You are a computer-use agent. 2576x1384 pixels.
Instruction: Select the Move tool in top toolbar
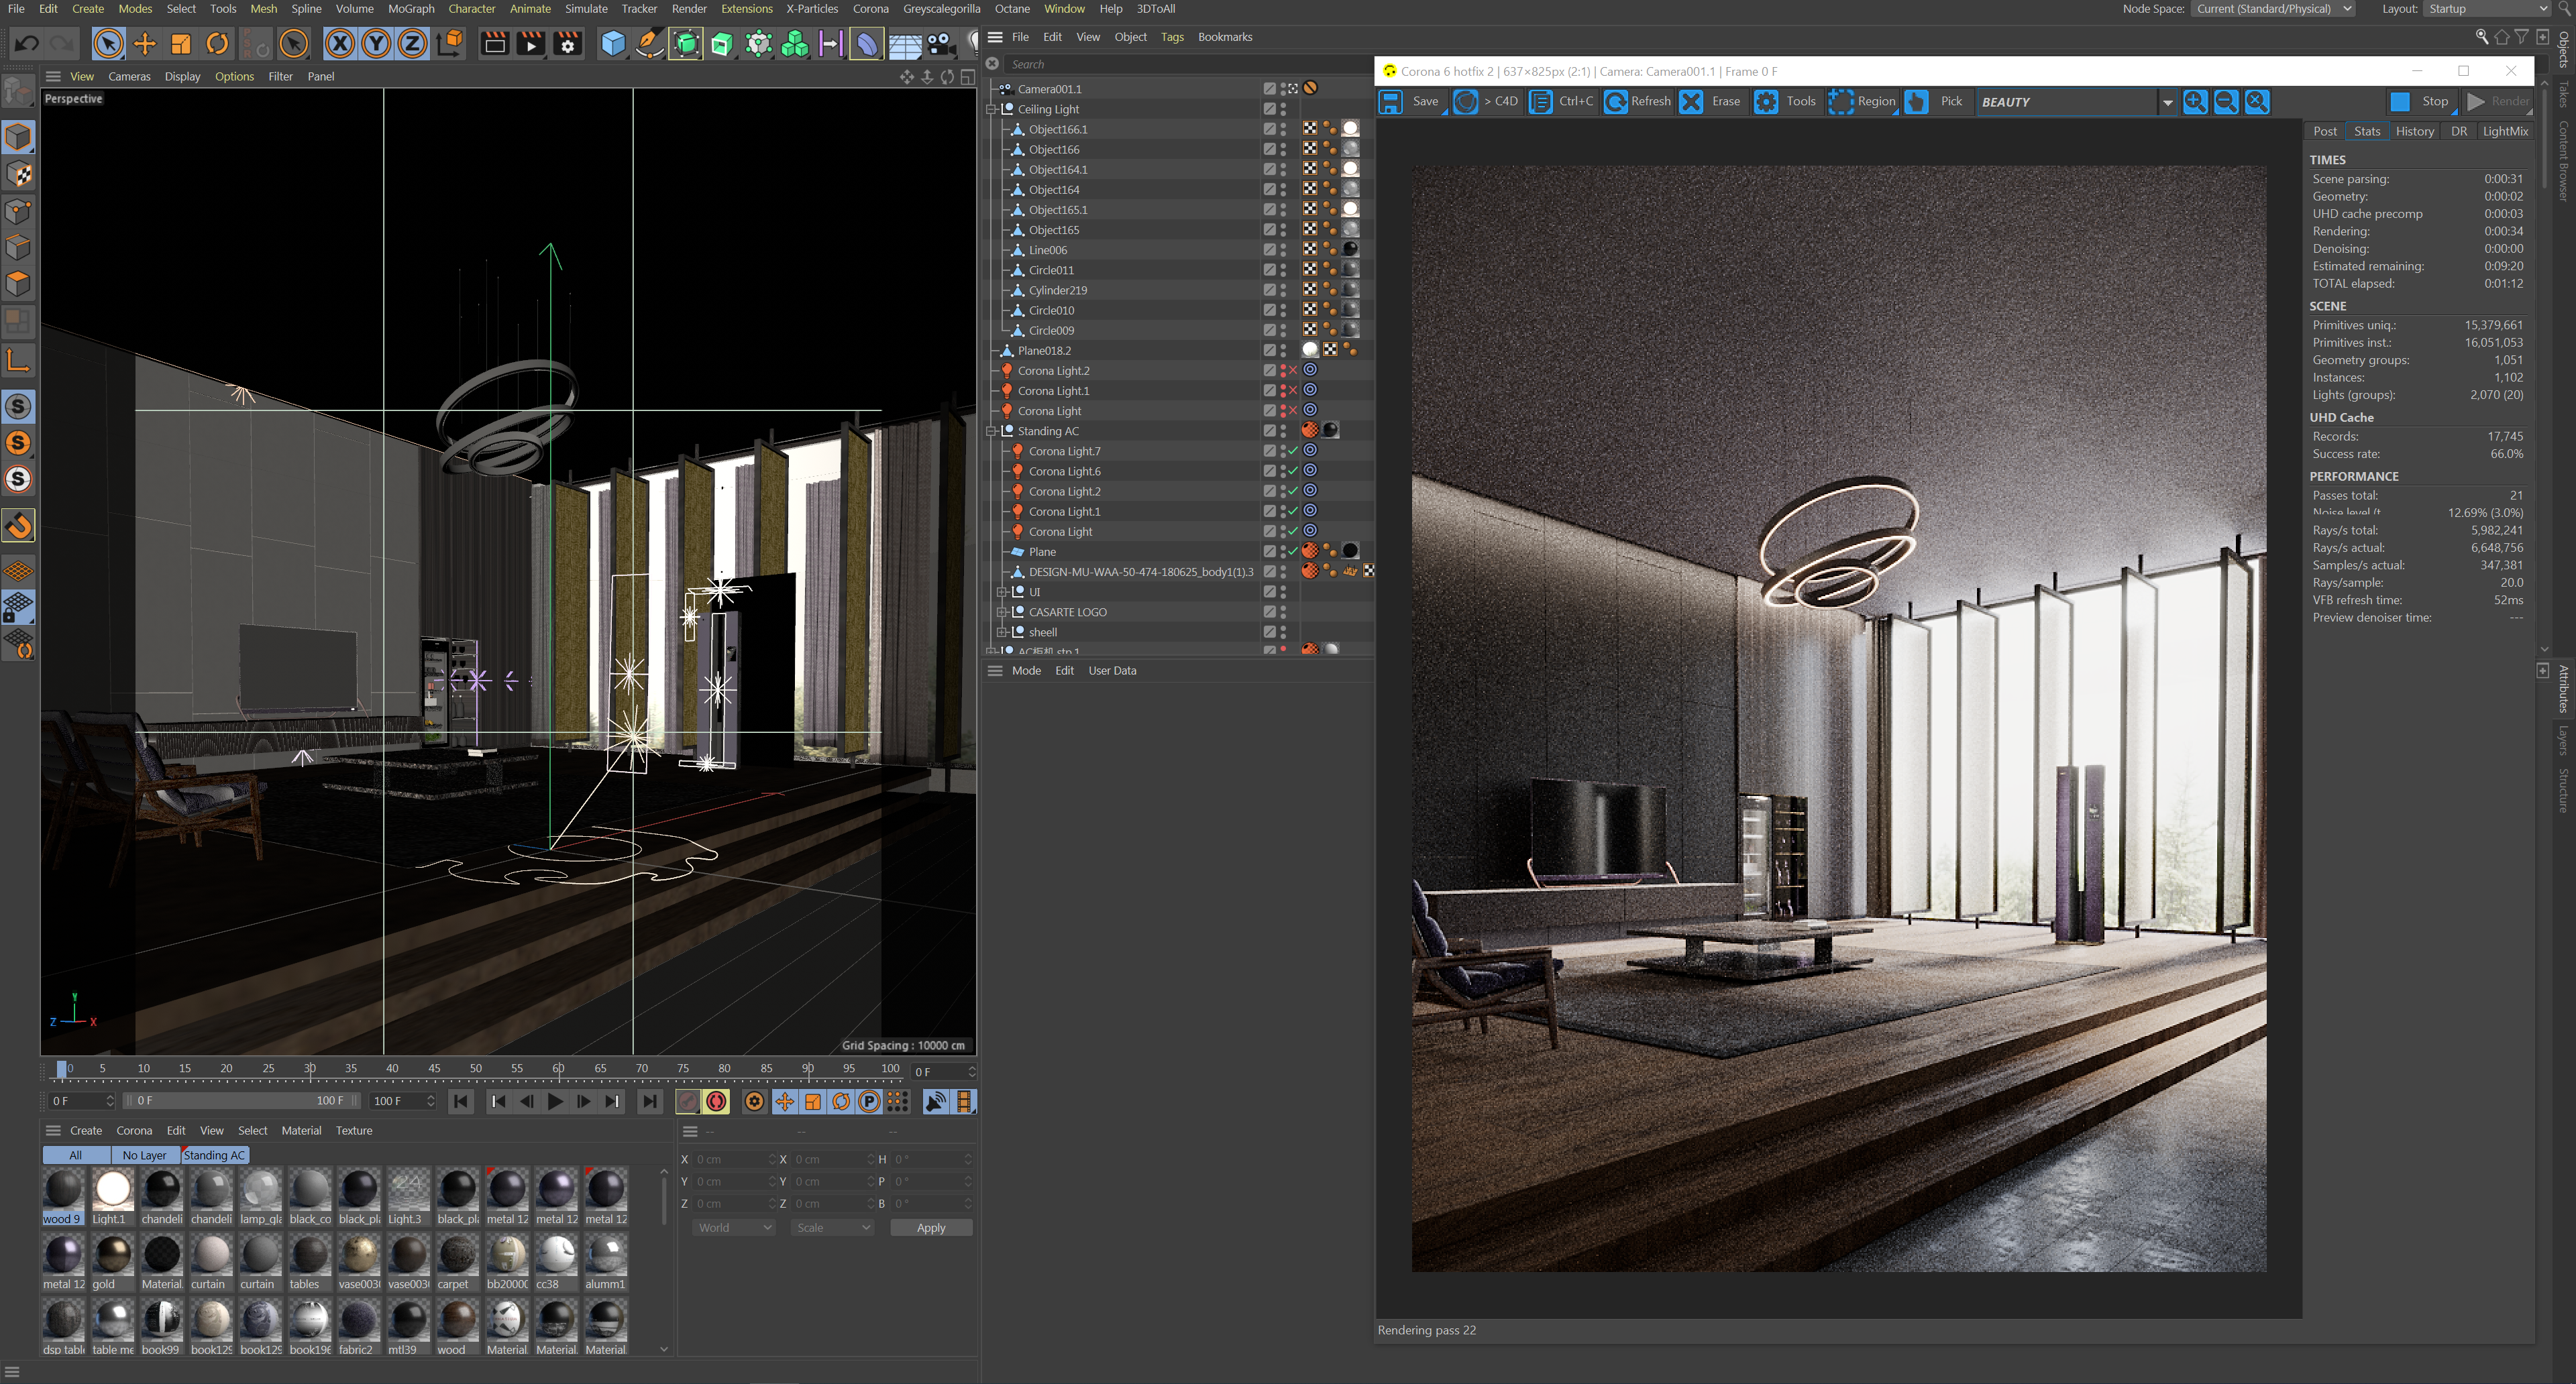coord(145,43)
